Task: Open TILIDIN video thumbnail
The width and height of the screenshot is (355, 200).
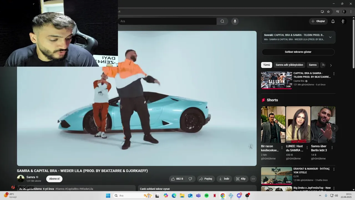Action: click(x=277, y=80)
